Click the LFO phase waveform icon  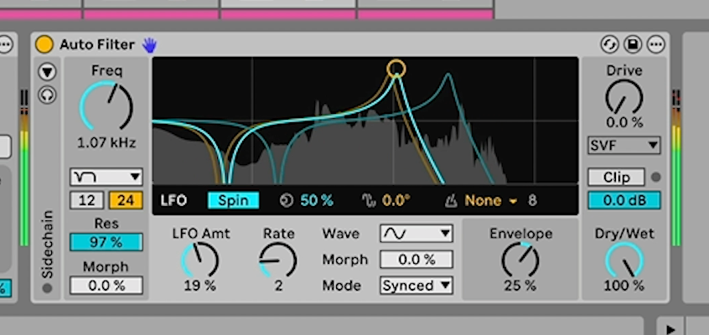[x=369, y=200]
